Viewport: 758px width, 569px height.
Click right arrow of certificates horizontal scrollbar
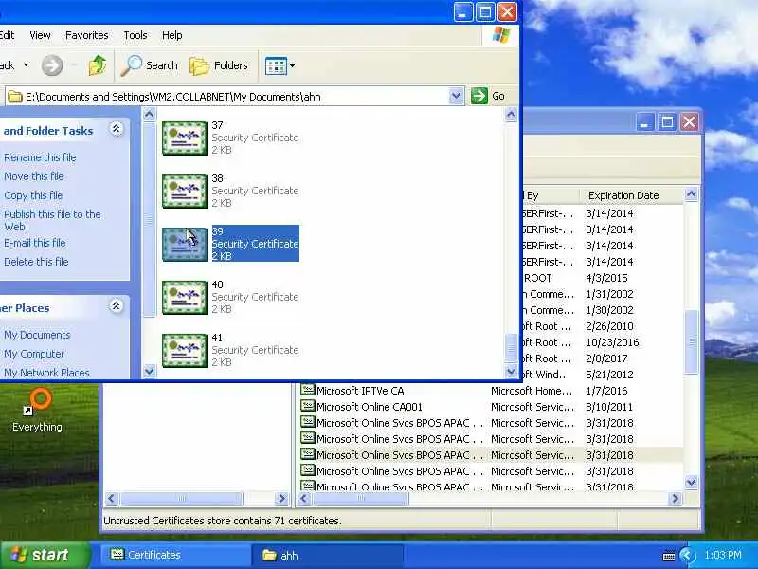click(676, 499)
